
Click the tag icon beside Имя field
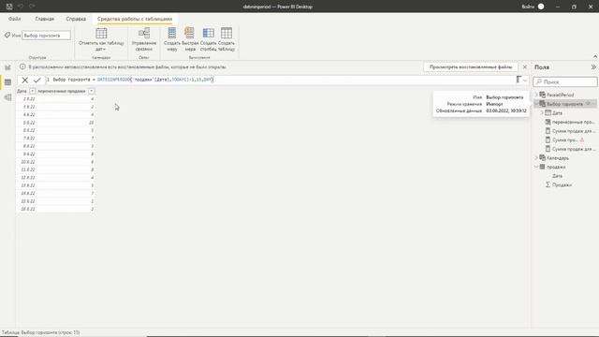pos(7,36)
